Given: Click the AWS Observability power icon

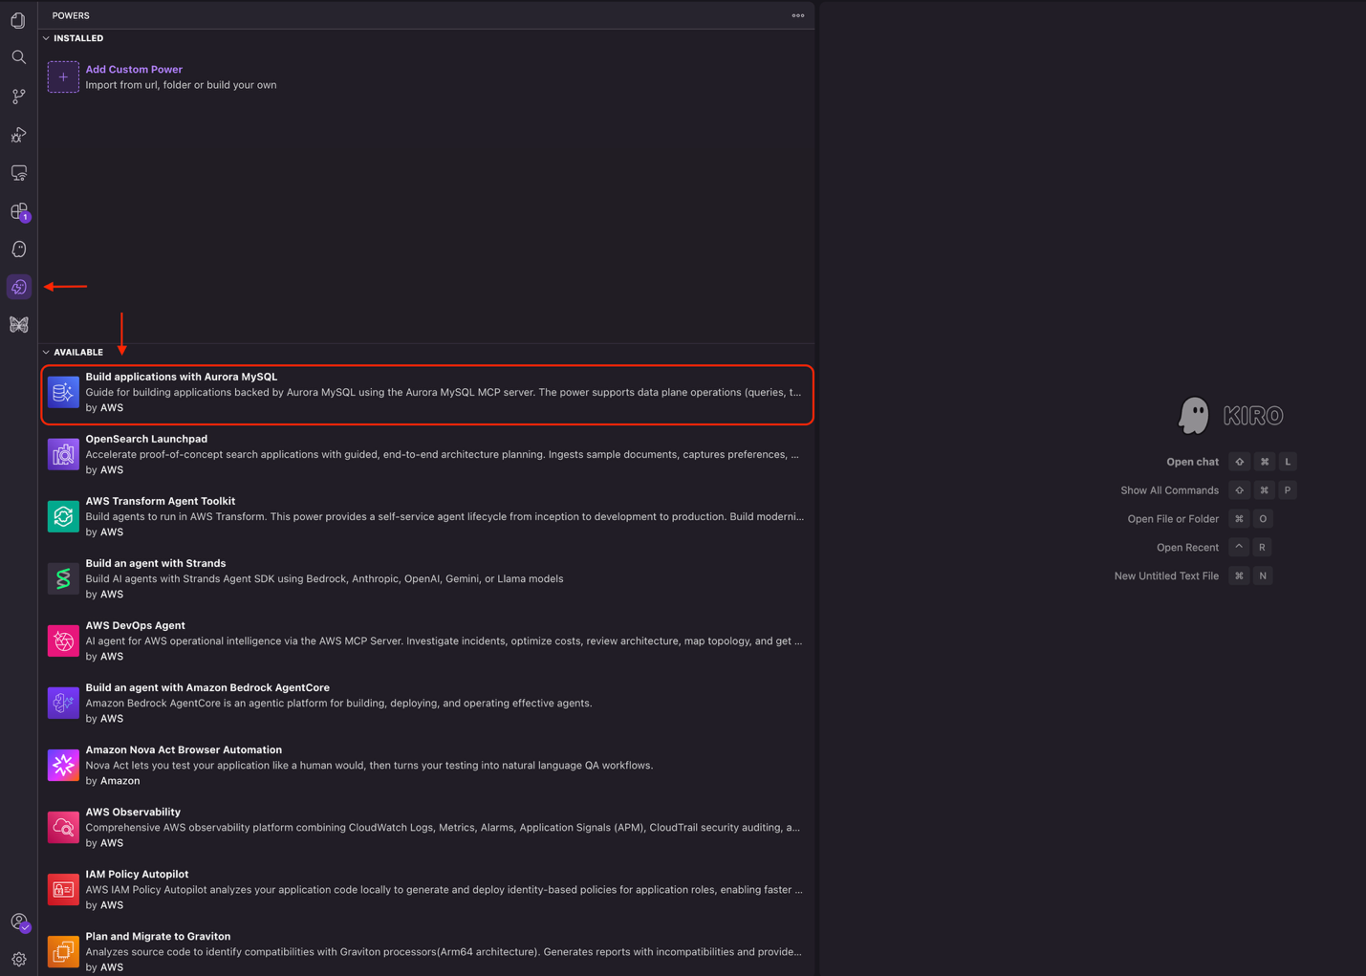Looking at the screenshot, I should click(63, 827).
